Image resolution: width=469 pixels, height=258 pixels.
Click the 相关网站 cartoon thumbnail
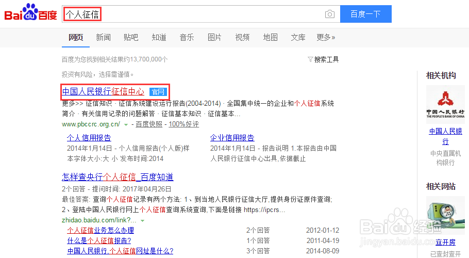(x=445, y=215)
